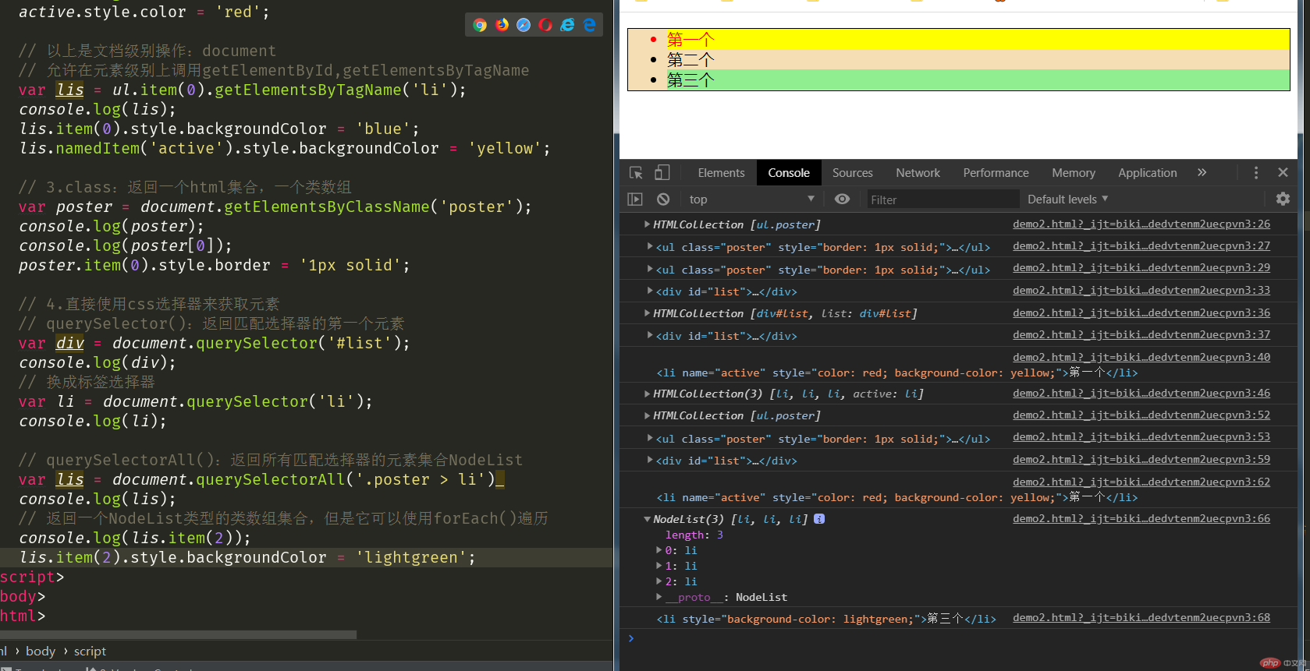Open preview in Safari browser icon
This screenshot has width=1310, height=671.
coord(524,25)
